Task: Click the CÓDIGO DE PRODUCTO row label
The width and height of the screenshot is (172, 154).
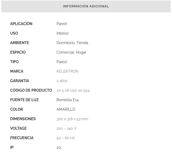Action: click(x=31, y=90)
